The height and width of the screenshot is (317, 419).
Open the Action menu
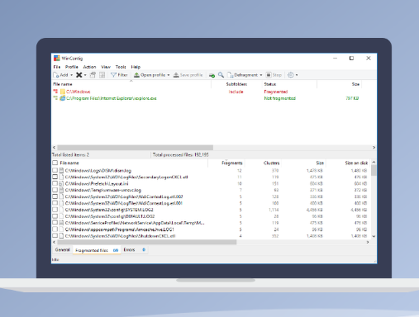89,67
